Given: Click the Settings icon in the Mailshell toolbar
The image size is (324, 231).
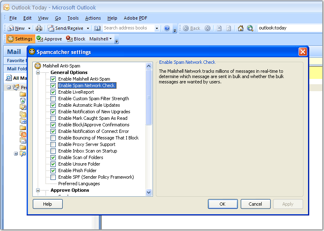Looking at the screenshot, I should click(10, 39).
